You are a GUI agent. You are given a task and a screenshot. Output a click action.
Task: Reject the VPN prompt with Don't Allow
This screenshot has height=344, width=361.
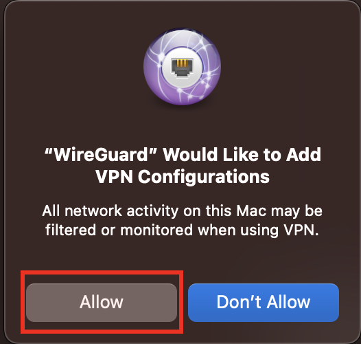[x=264, y=303]
